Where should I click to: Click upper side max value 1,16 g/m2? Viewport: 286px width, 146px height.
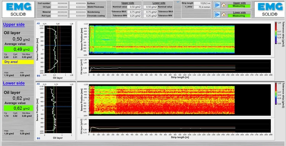9,75
